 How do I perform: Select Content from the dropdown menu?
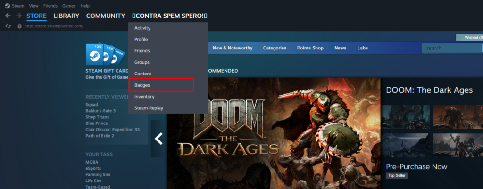pos(168,74)
